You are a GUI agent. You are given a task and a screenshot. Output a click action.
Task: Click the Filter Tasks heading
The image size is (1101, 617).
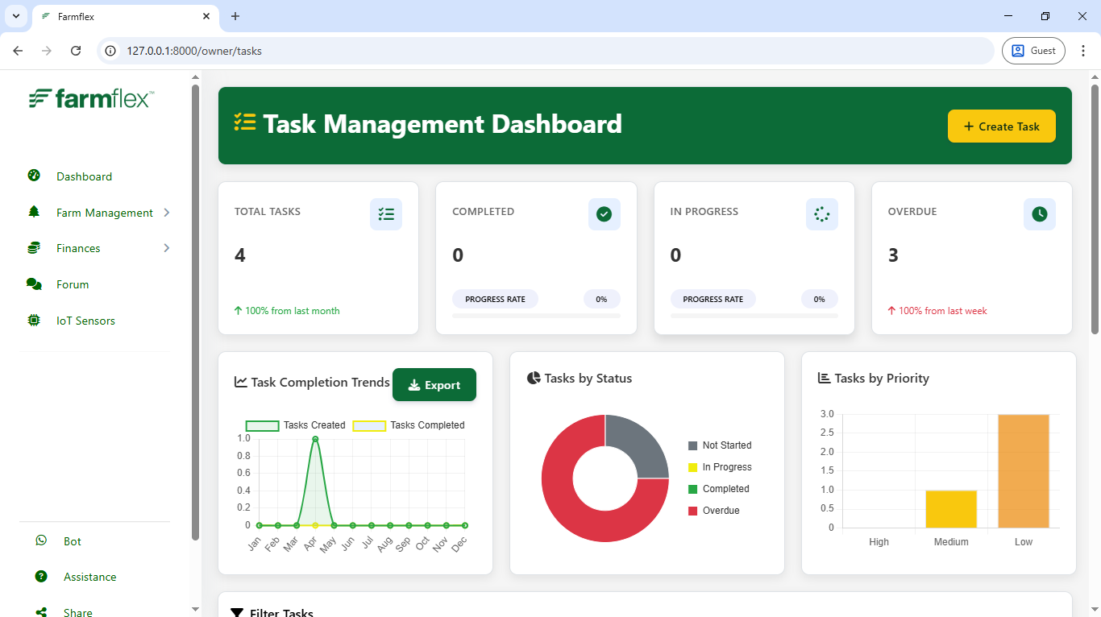[281, 613]
